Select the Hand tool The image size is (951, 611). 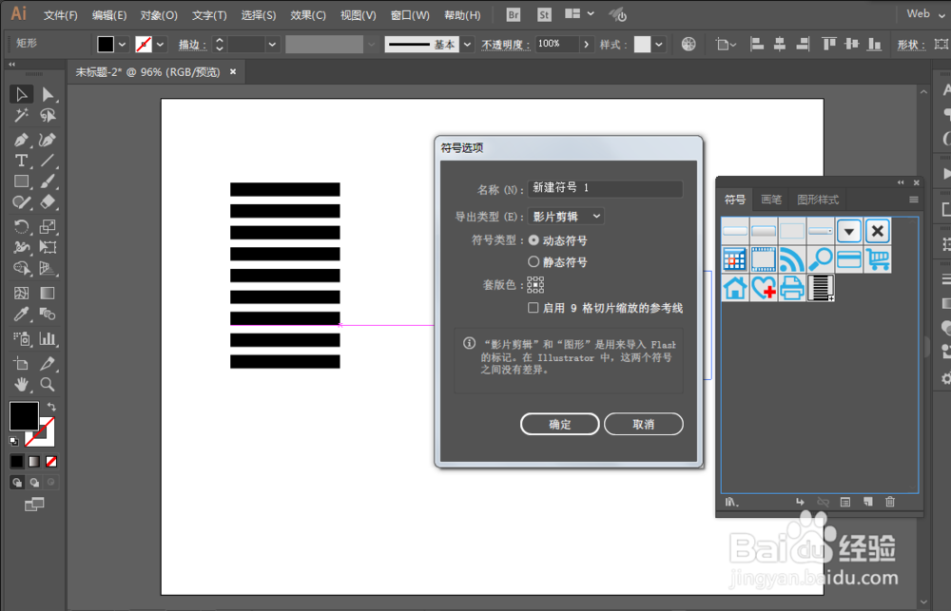point(21,384)
